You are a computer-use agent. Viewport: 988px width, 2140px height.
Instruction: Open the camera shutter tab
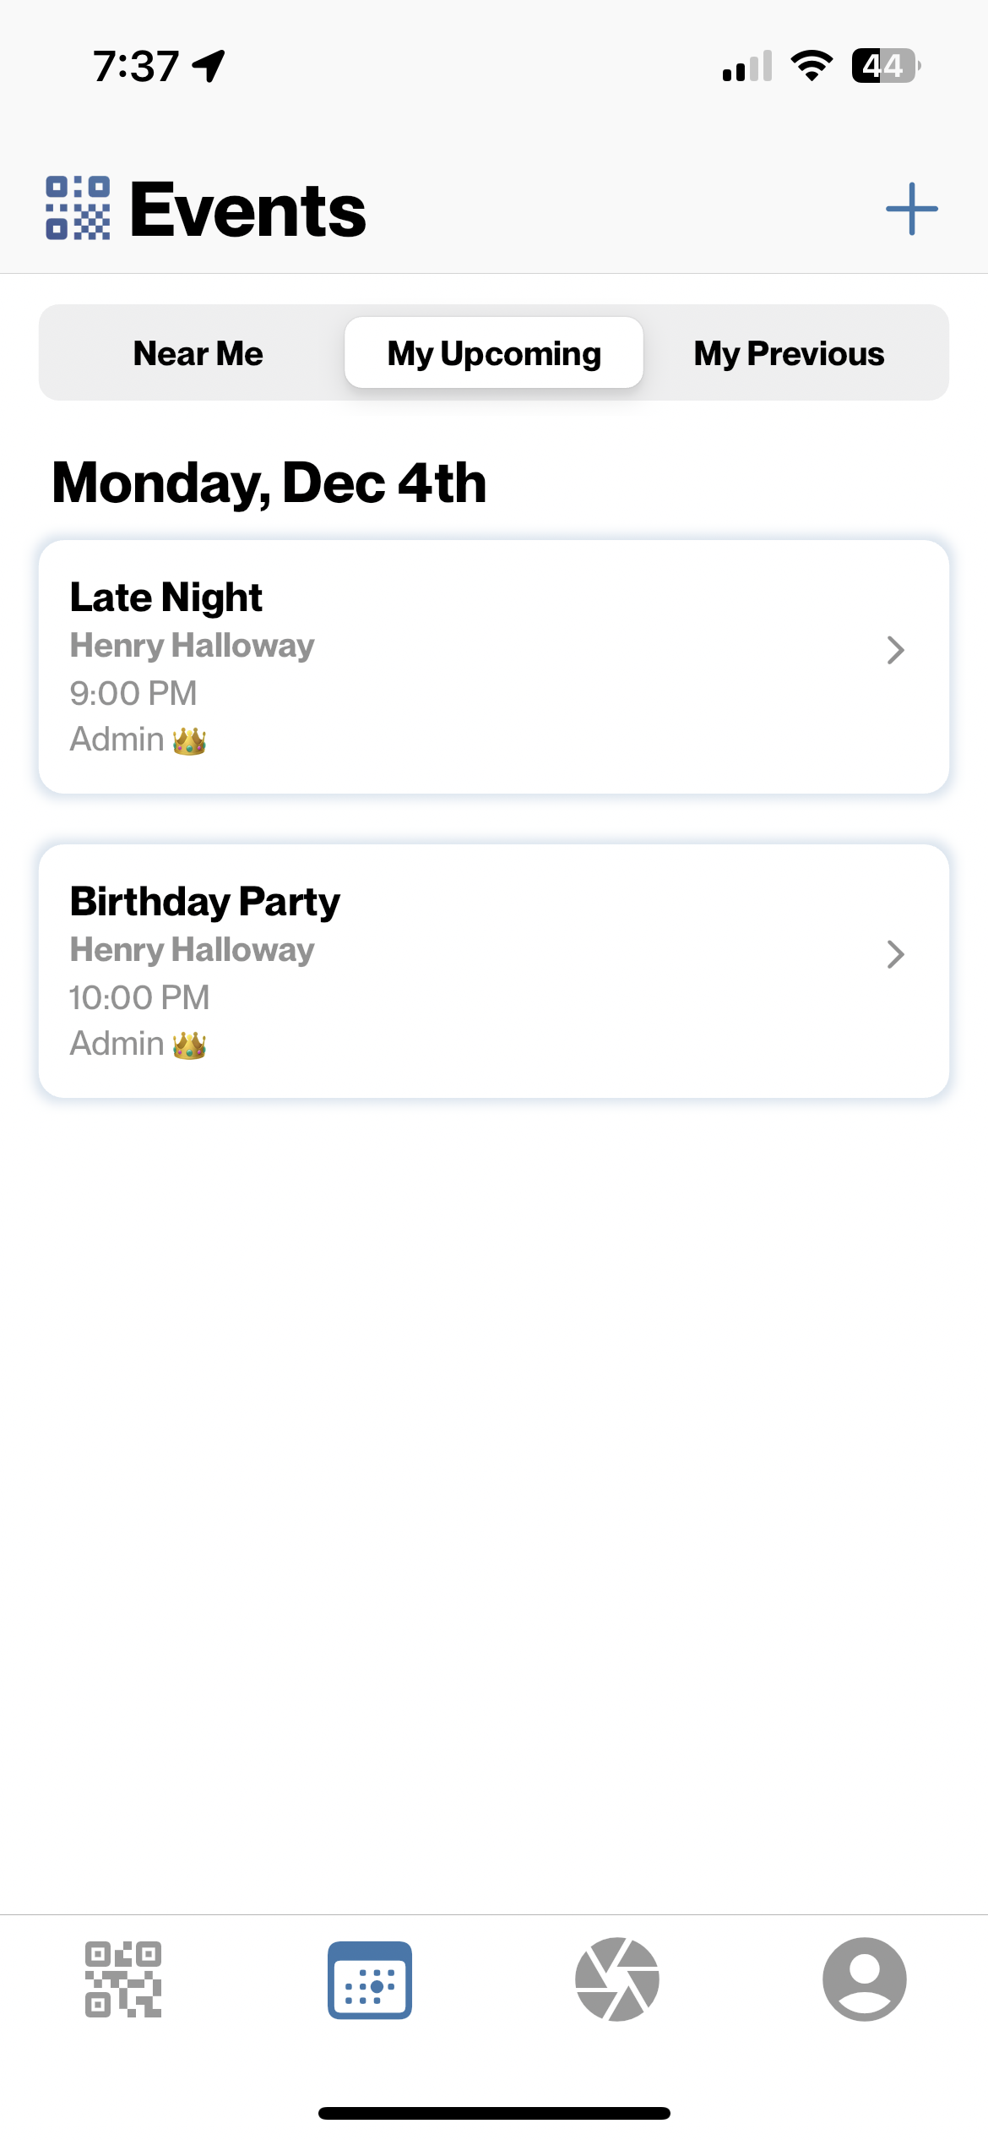pos(617,1979)
